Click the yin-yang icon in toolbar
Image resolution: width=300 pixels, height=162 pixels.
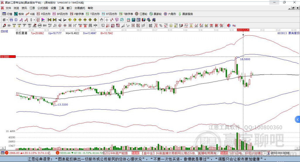pos(229,25)
